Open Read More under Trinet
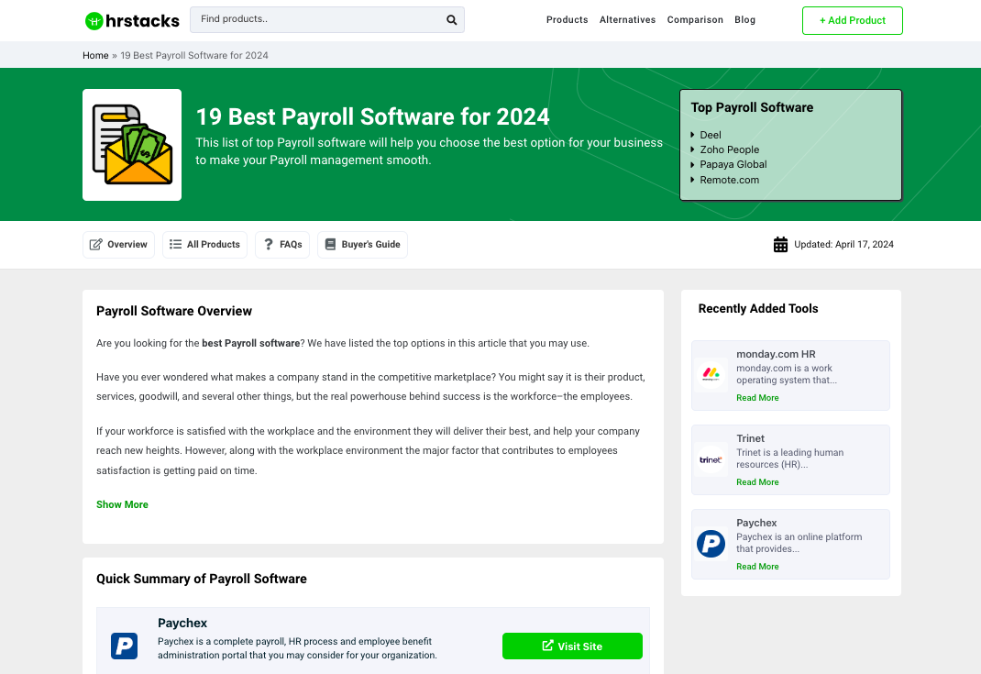The width and height of the screenshot is (981, 674). (x=757, y=481)
